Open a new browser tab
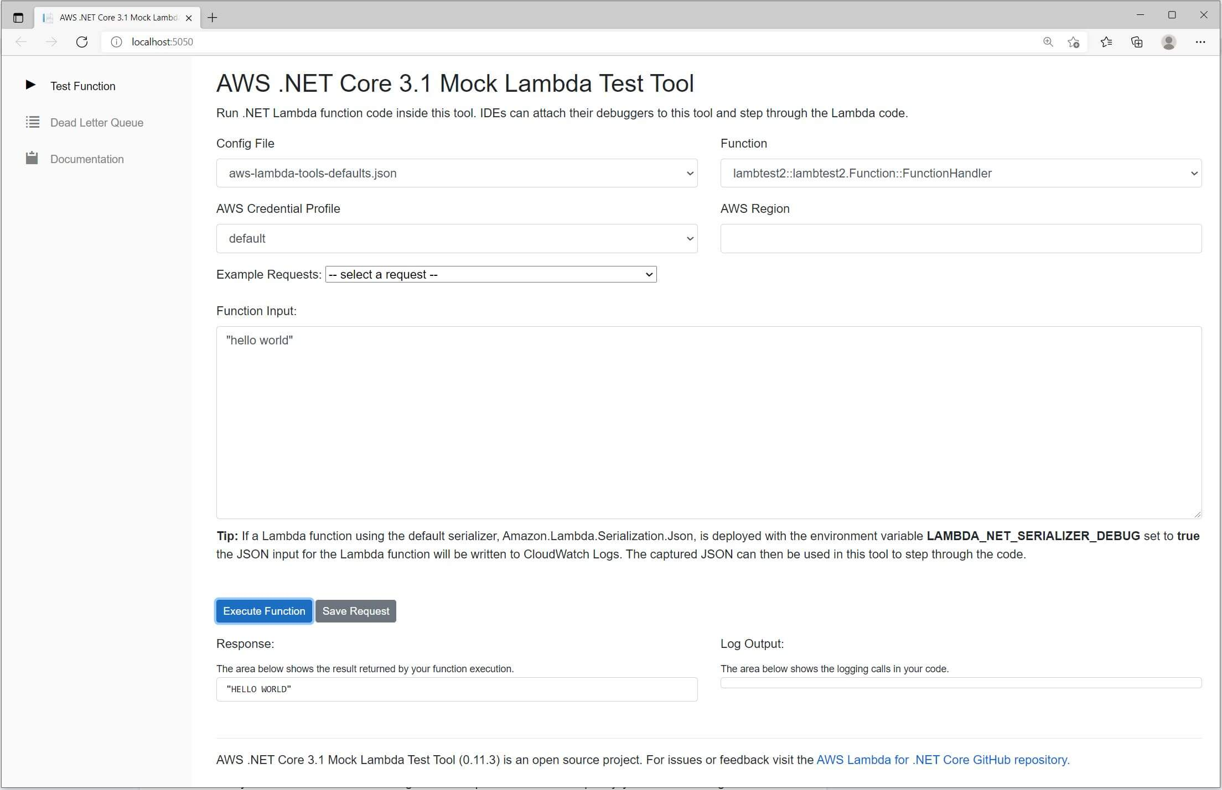Viewport: 1222px width, 790px height. pos(212,18)
